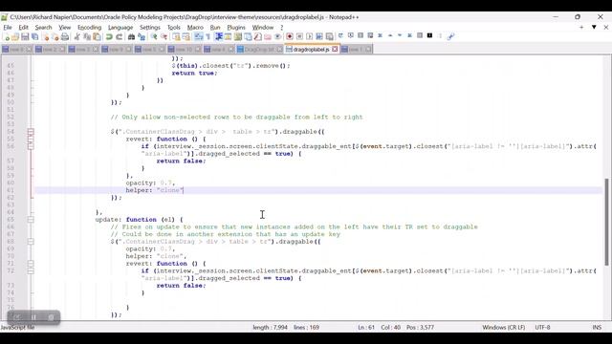Play back the recorded macro icon
612x344 pixels.
point(309,36)
